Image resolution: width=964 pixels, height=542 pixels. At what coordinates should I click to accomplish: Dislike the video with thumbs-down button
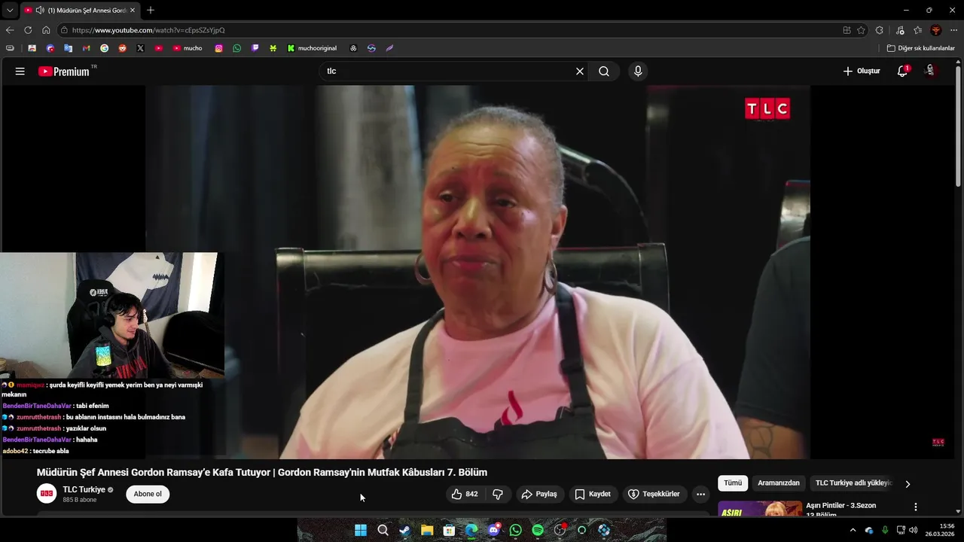click(498, 495)
